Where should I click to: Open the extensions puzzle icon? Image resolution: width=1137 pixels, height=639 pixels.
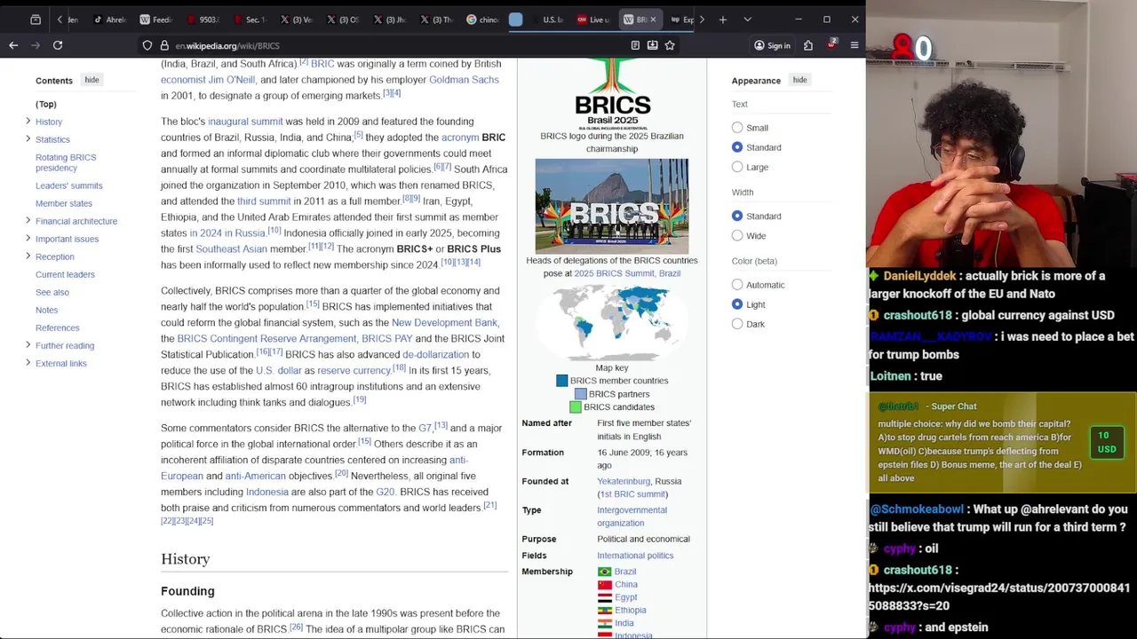coord(808,45)
